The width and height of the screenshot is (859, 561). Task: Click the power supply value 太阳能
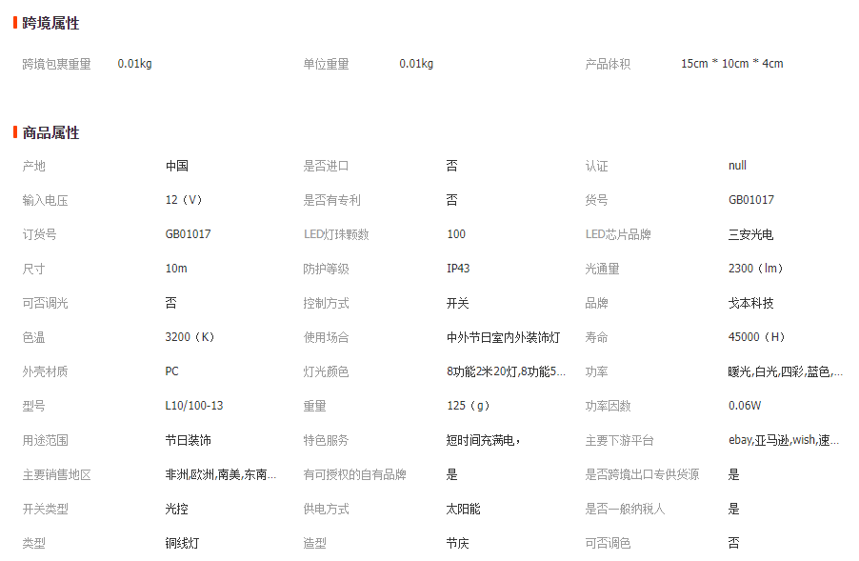(463, 509)
